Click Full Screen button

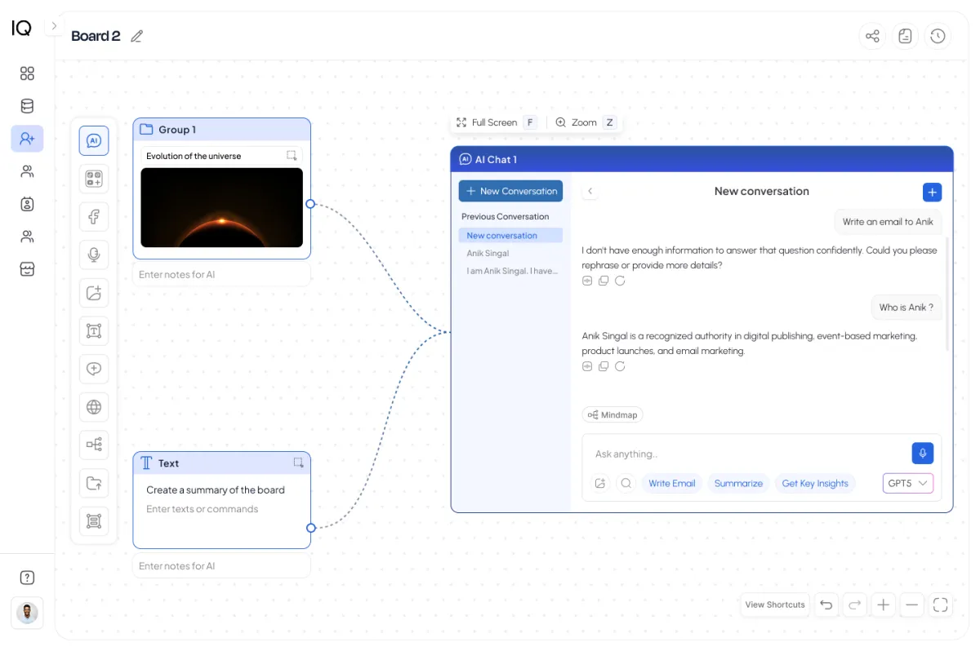[x=495, y=122]
